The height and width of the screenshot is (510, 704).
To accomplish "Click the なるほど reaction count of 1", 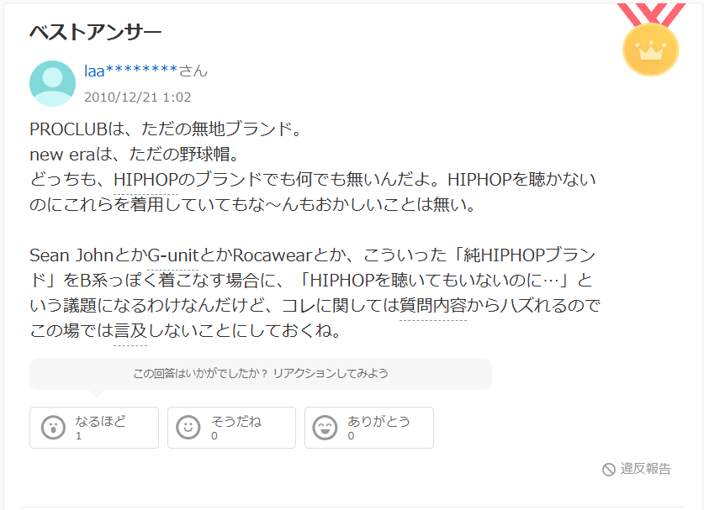I will 78,436.
